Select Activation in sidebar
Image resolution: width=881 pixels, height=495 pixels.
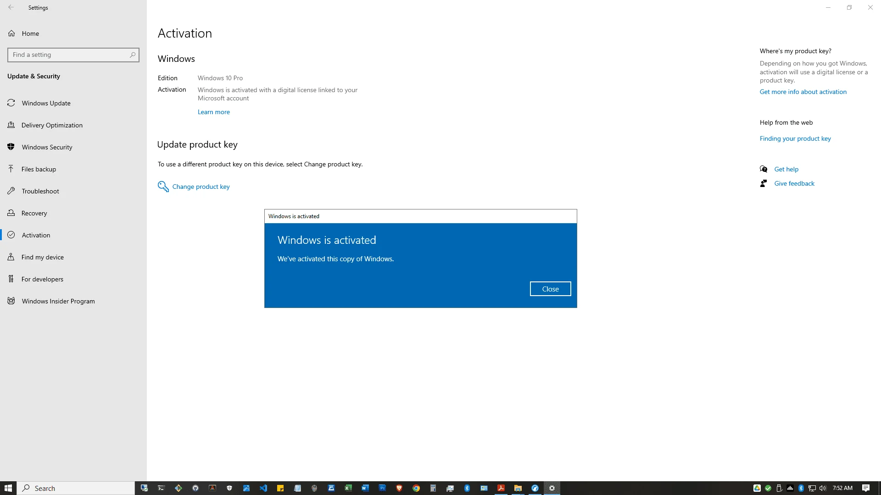(x=73, y=235)
